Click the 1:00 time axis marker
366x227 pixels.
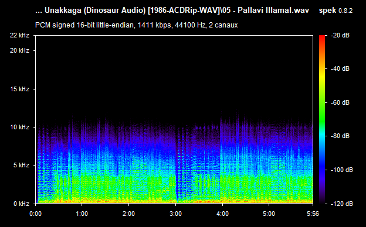coord(82,214)
